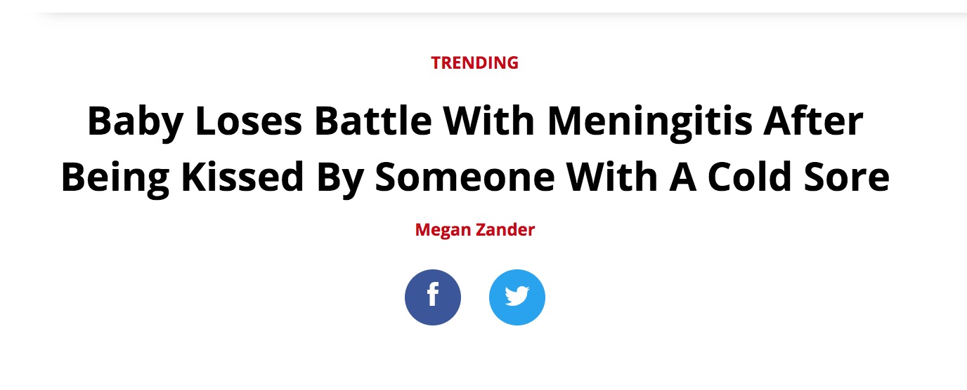Click the dark blue circular share button
The height and width of the screenshot is (390, 967).
pos(433,297)
